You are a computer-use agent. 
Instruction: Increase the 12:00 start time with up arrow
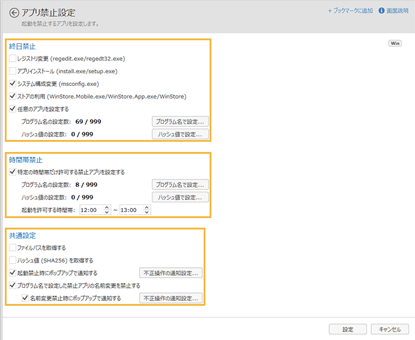(107, 208)
